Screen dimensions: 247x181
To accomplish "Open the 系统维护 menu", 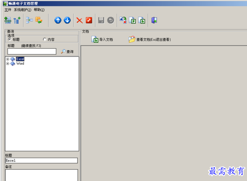I will pos(23,10).
